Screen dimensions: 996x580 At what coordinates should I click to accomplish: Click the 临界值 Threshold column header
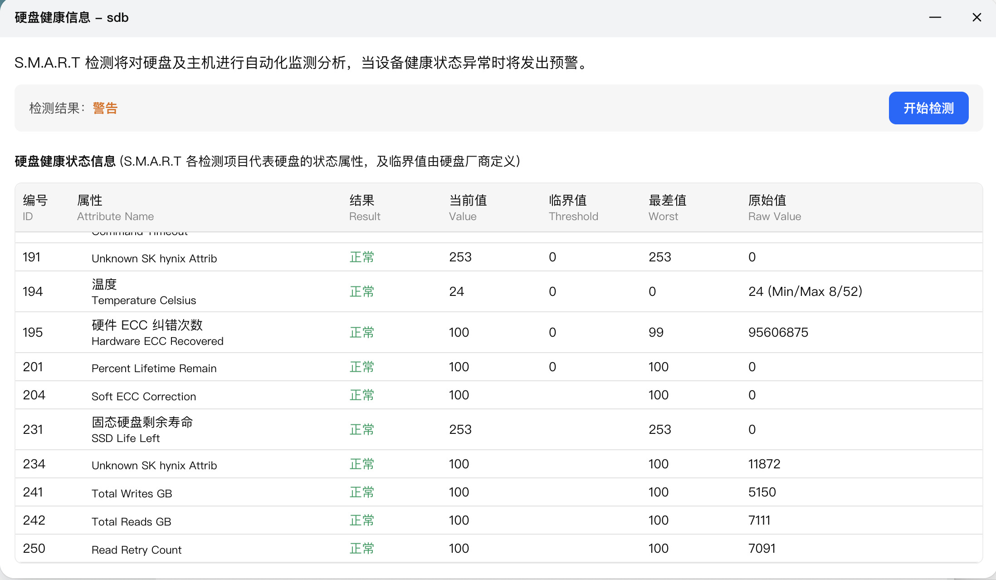coord(573,207)
